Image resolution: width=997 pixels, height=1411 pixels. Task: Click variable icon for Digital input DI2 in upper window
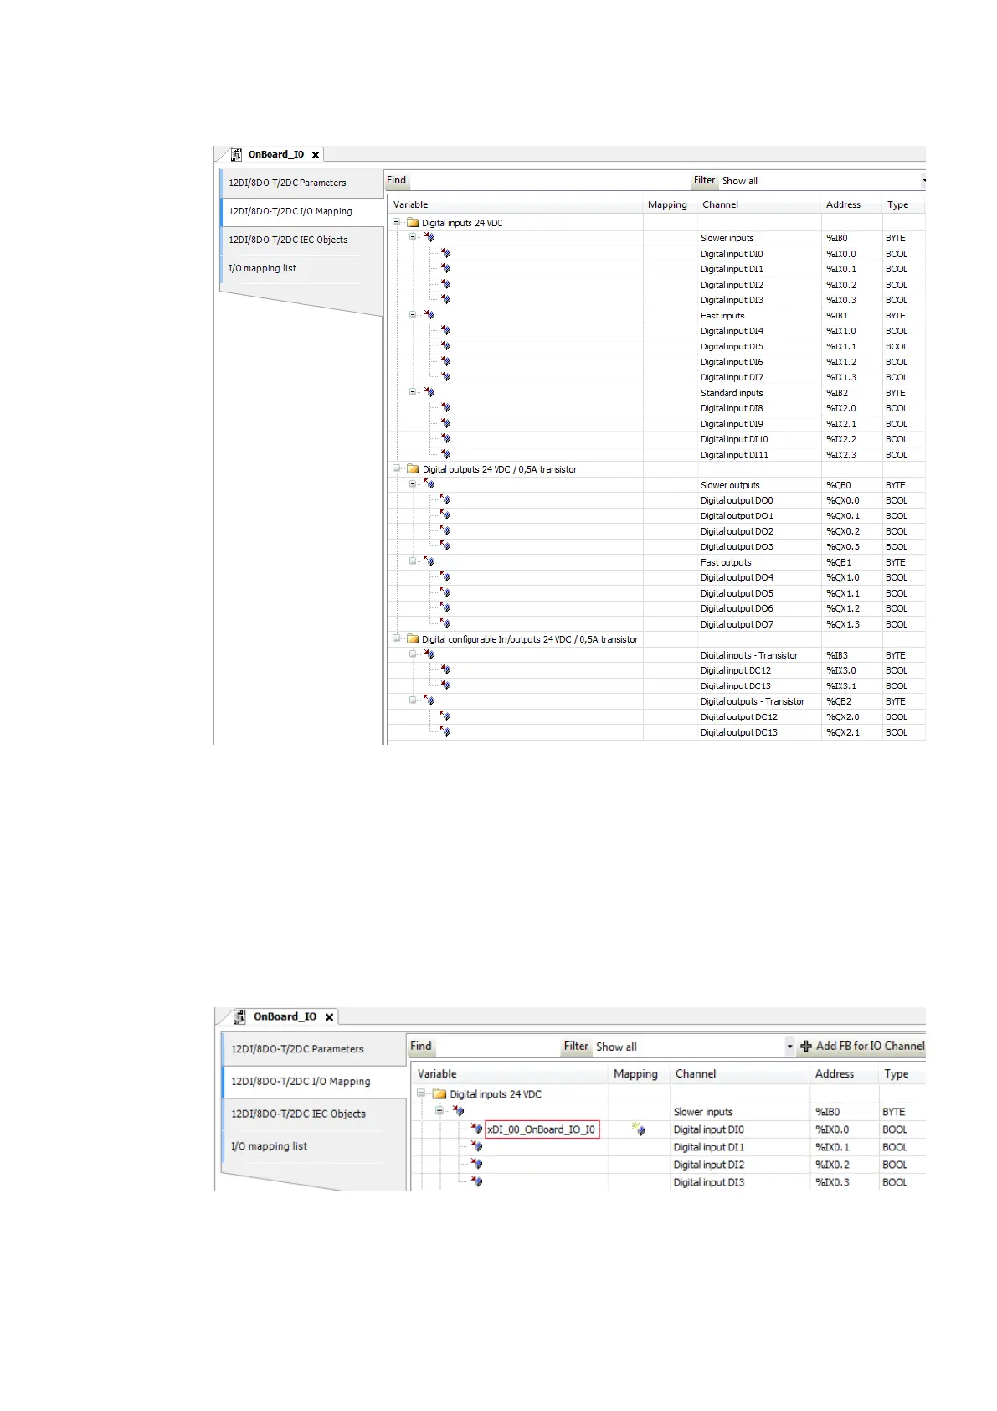[445, 284]
